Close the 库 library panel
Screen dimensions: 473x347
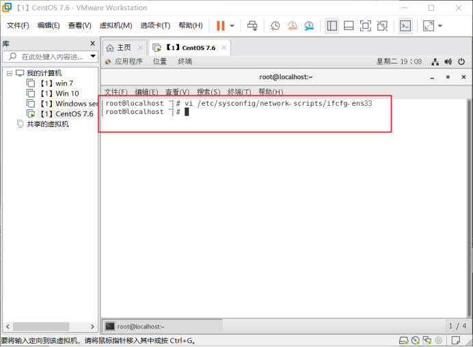tap(92, 44)
